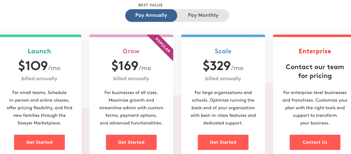
Task: Click "Contact our team for pricing" text
Action: tap(315, 71)
